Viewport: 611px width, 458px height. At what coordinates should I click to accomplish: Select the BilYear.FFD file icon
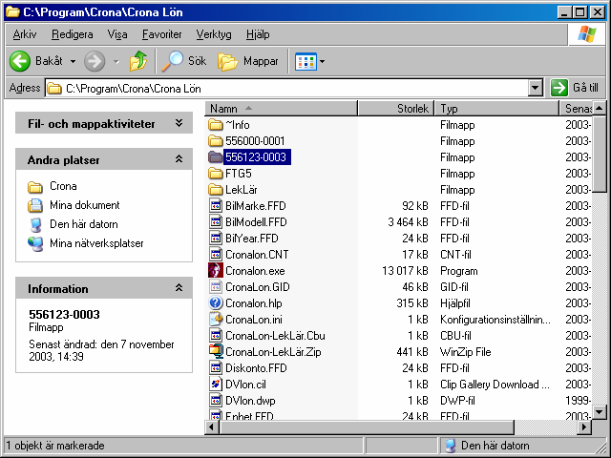tap(216, 239)
